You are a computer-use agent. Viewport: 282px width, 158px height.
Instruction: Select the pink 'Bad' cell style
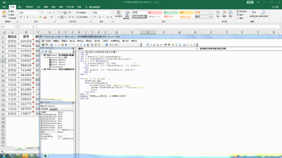click(x=155, y=13)
